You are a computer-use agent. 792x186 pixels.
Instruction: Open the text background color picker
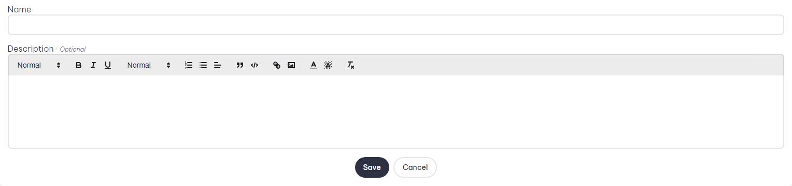click(x=328, y=65)
